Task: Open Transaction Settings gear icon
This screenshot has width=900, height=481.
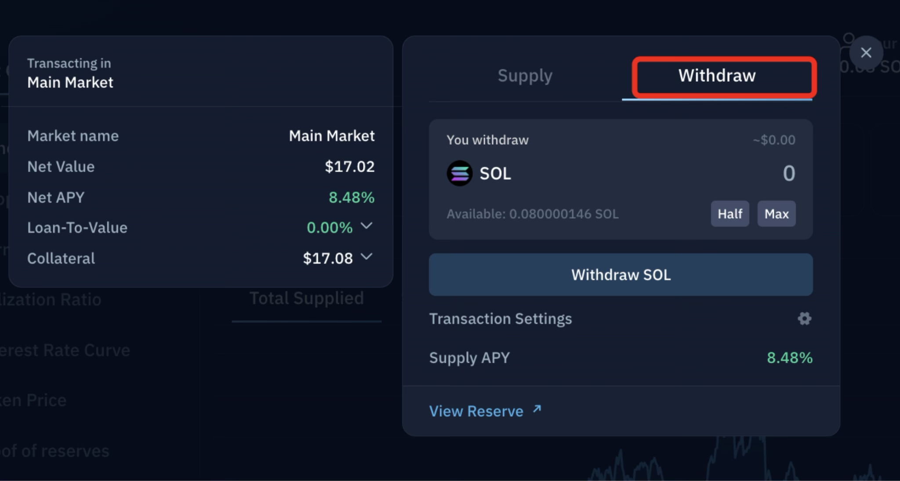Action: coord(804,319)
